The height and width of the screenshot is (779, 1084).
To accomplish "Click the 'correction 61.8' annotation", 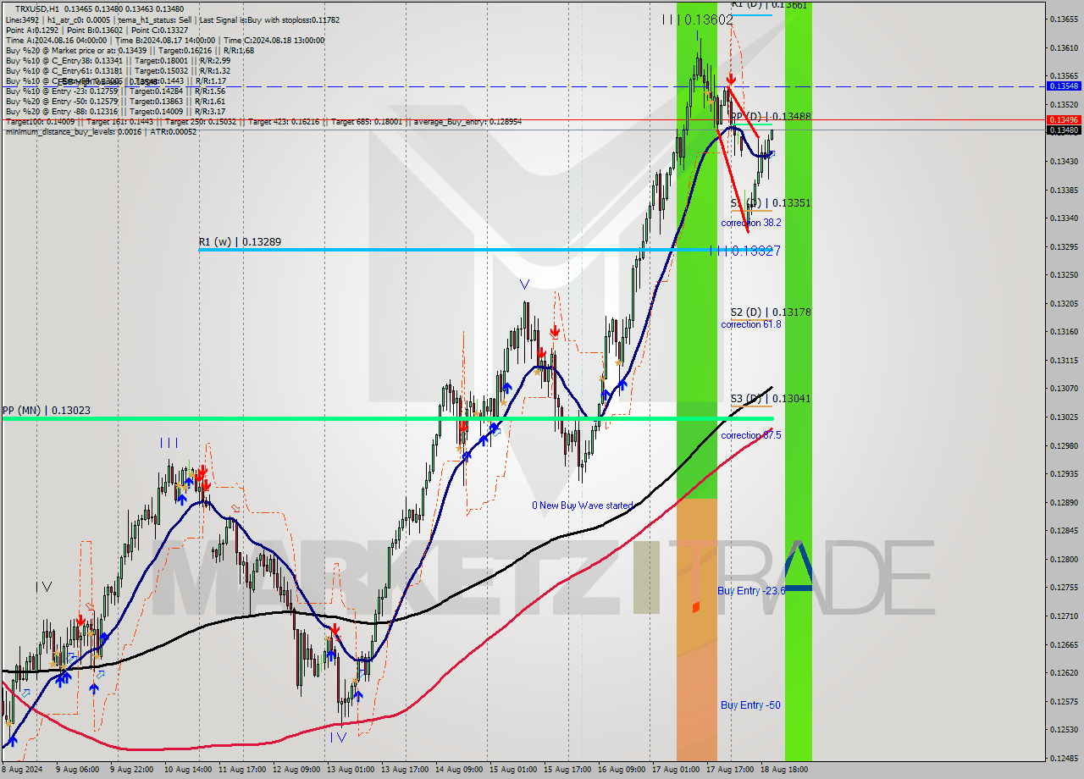I will click(751, 324).
